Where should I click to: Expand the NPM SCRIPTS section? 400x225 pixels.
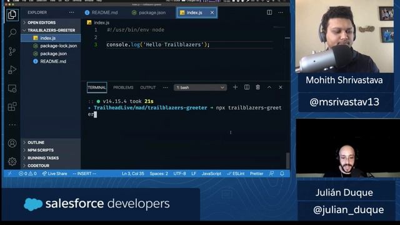click(x=51, y=150)
